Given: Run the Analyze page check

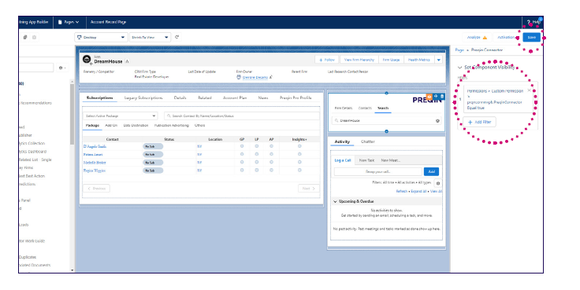Looking at the screenshot, I should (477, 37).
